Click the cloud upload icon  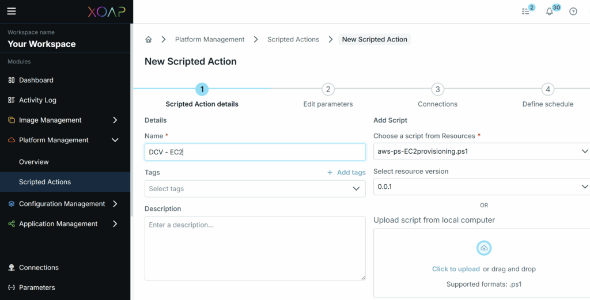pos(484,248)
